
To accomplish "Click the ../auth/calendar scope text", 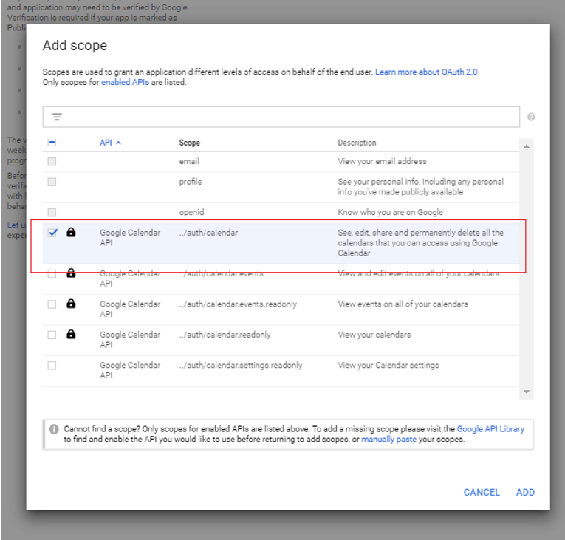I will click(x=208, y=233).
